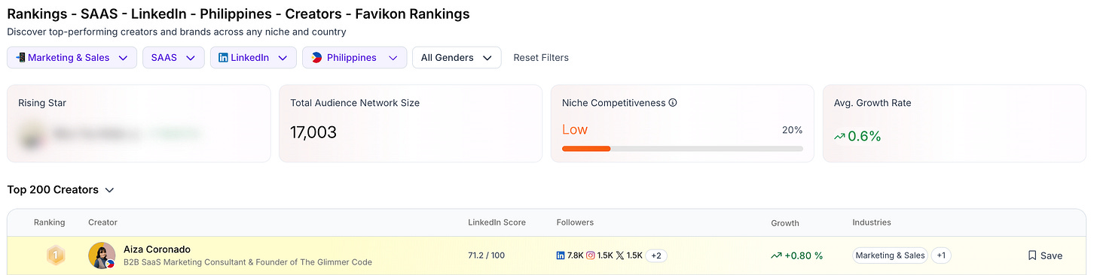Click the Reset Filters link
This screenshot has height=275, width=1097.
point(541,58)
